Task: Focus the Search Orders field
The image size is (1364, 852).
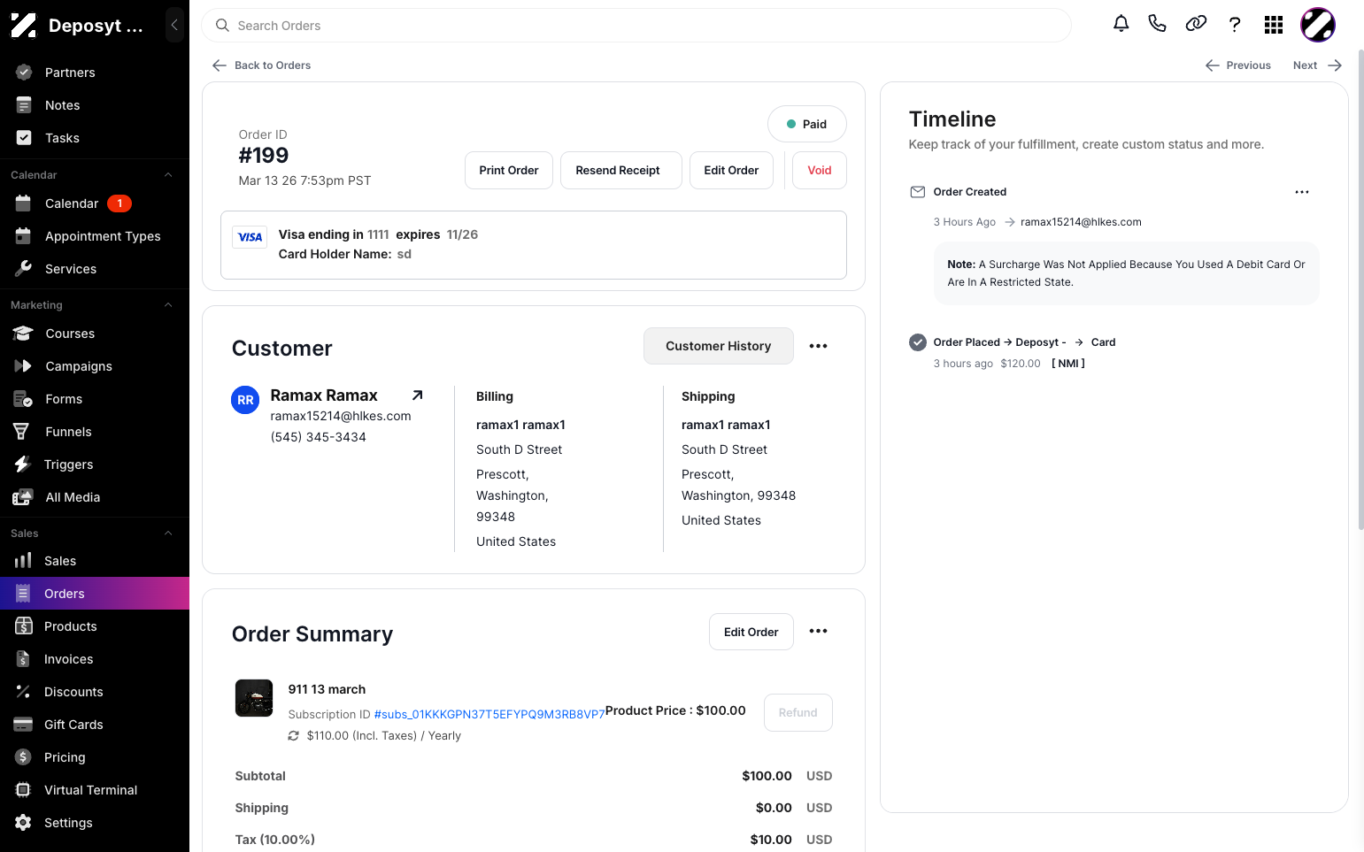Action: click(x=636, y=26)
